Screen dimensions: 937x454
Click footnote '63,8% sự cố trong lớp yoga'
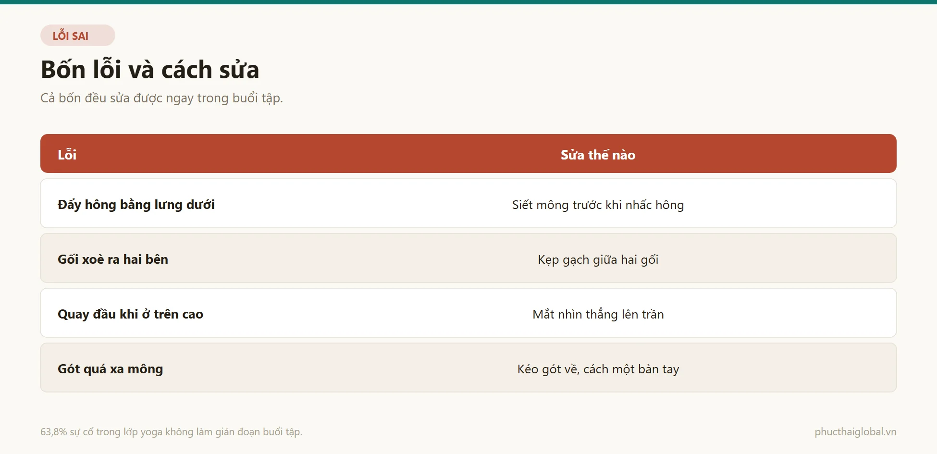(x=101, y=431)
